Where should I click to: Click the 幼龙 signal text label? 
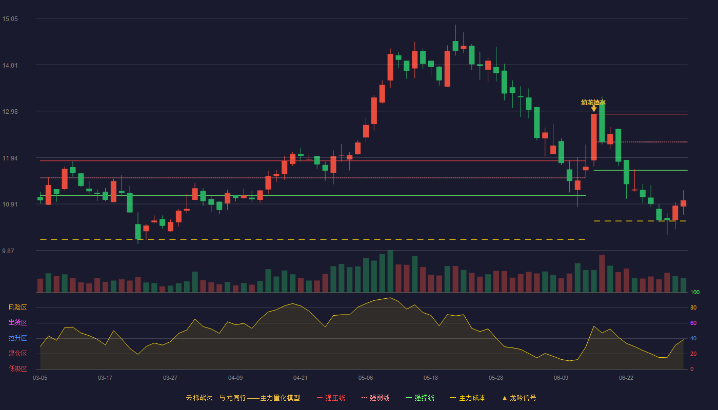coord(593,102)
